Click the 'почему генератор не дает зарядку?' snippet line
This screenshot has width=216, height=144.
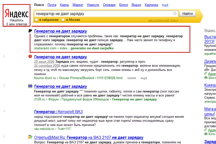(x=84, y=44)
